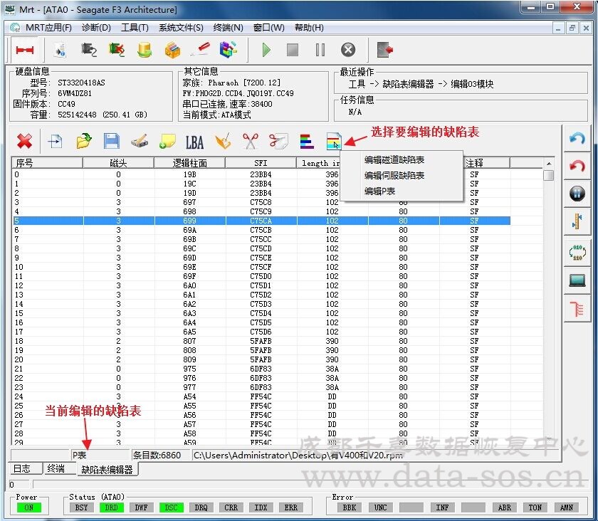Screen dimensions: 598x521
Task: Choose 编辑磁道缺陷表 from the popup menu
Action: 394,160
